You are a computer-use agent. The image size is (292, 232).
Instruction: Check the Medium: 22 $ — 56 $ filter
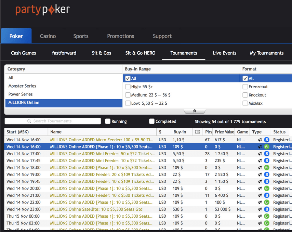tap(128, 95)
